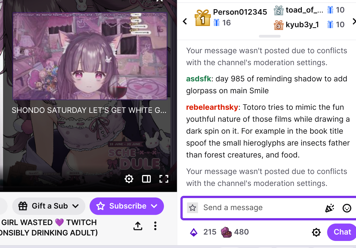Click the star icon in message box
The width and height of the screenshot is (356, 248).
click(193, 208)
